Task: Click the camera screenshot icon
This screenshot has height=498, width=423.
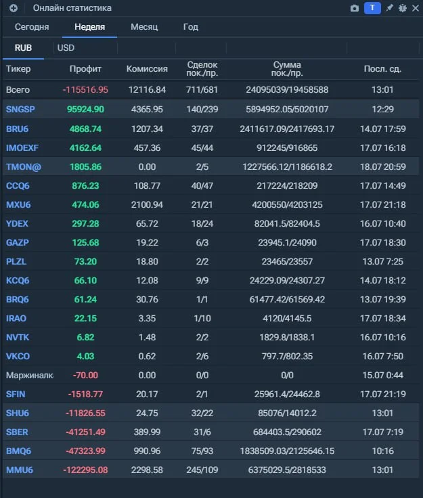Action: point(355,8)
